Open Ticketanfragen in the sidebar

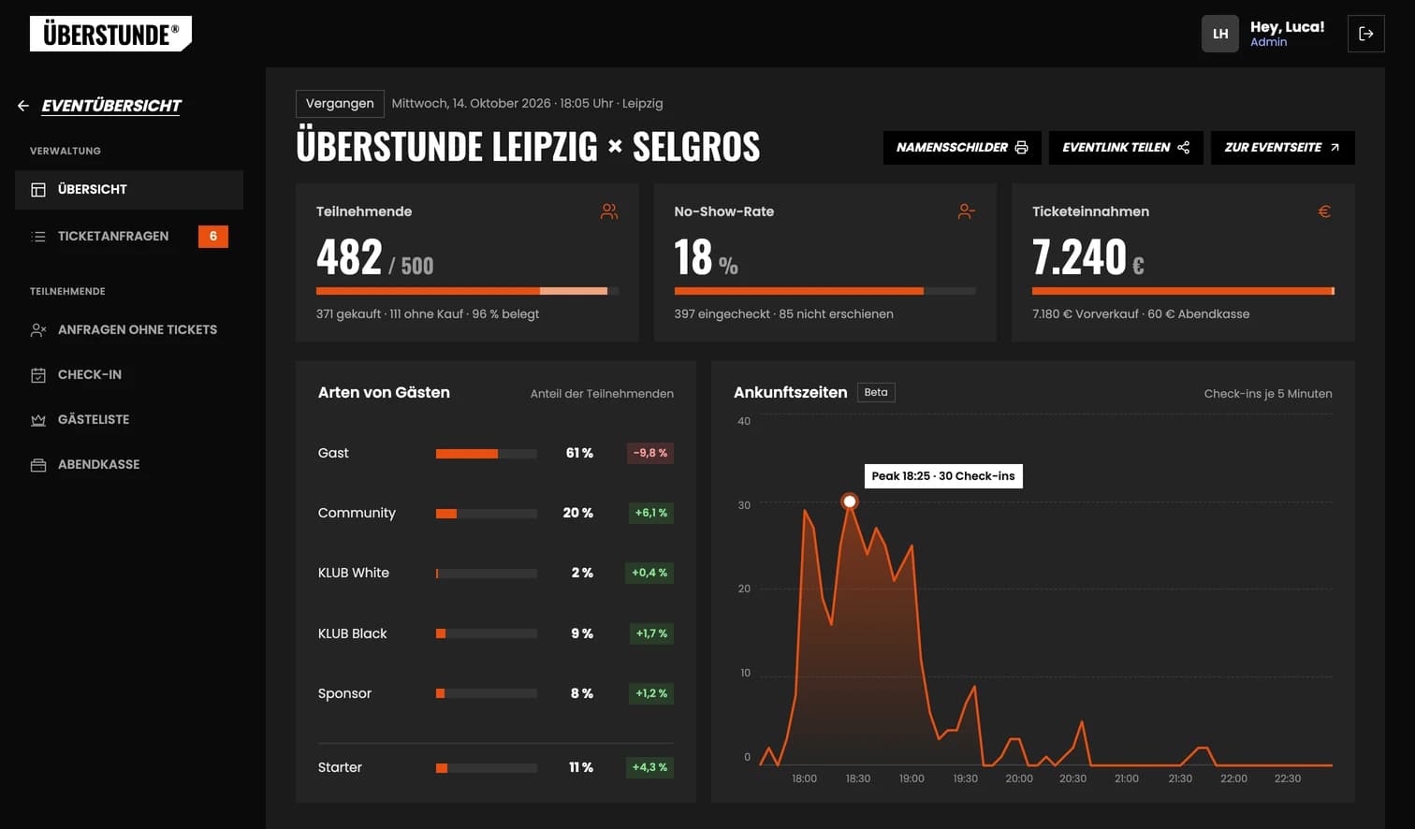[x=129, y=237]
